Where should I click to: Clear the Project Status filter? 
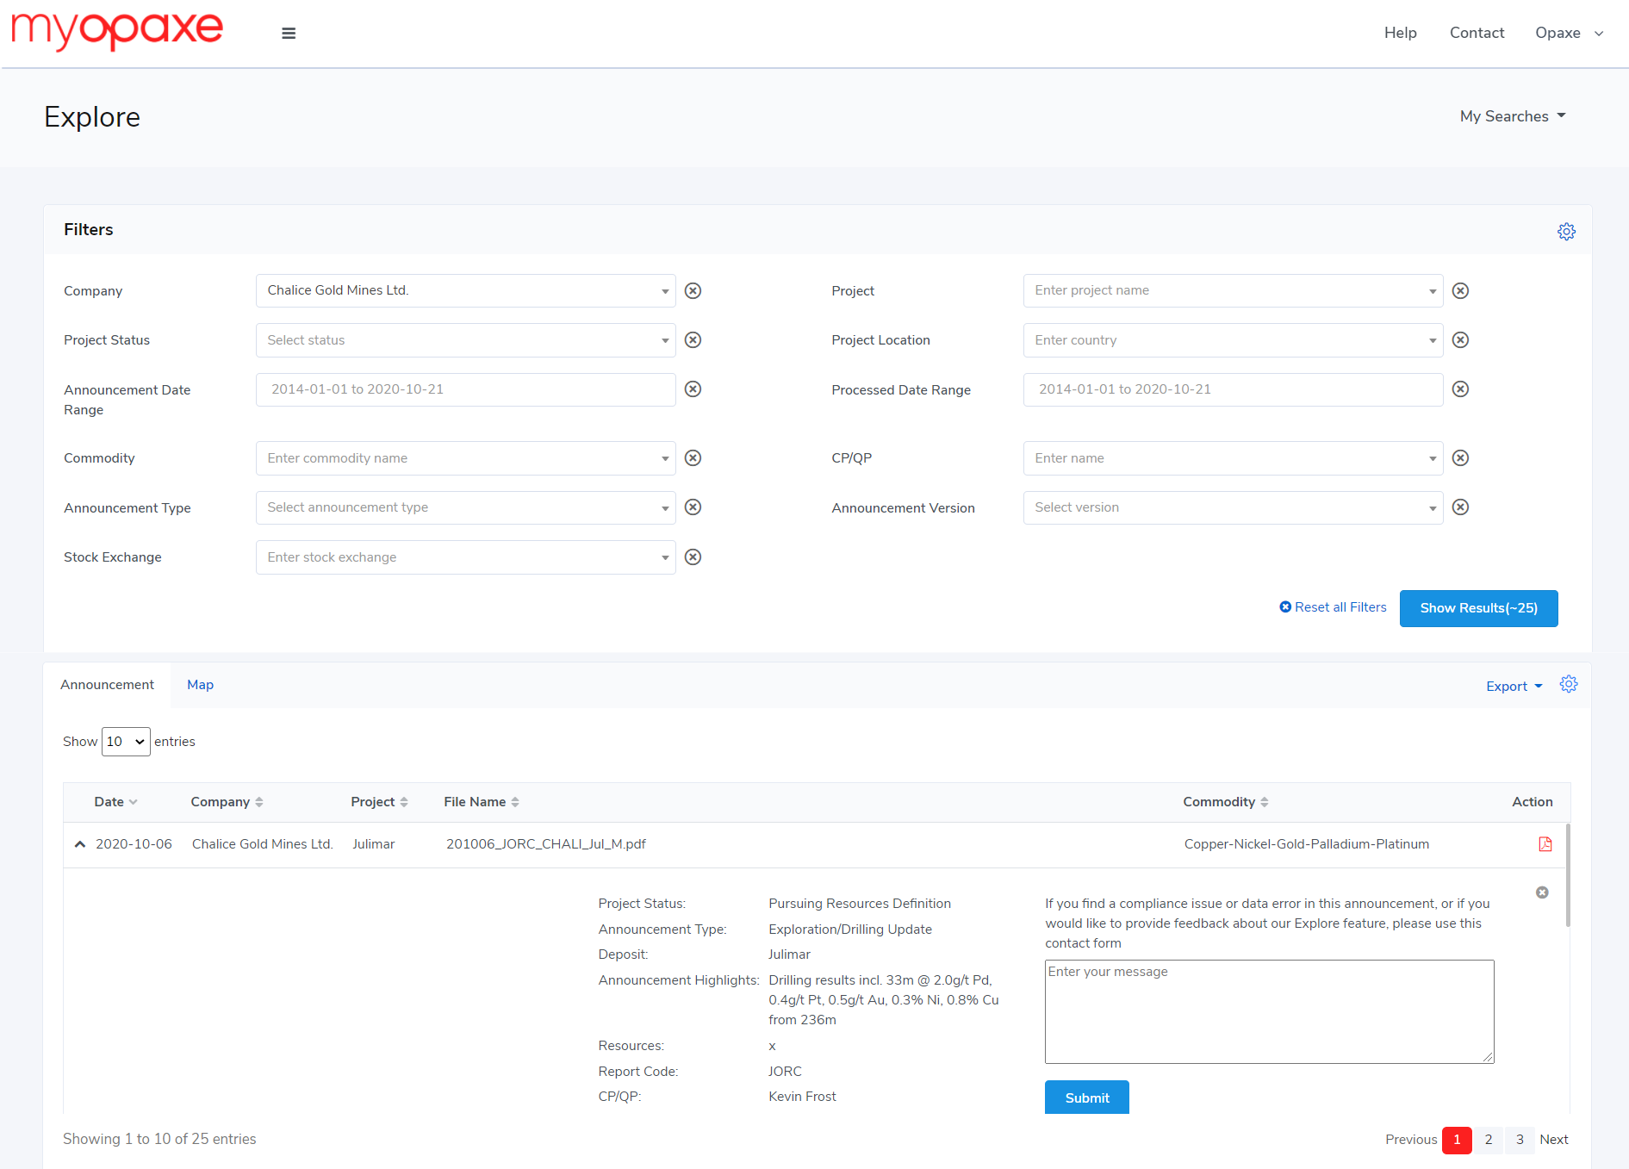[693, 340]
